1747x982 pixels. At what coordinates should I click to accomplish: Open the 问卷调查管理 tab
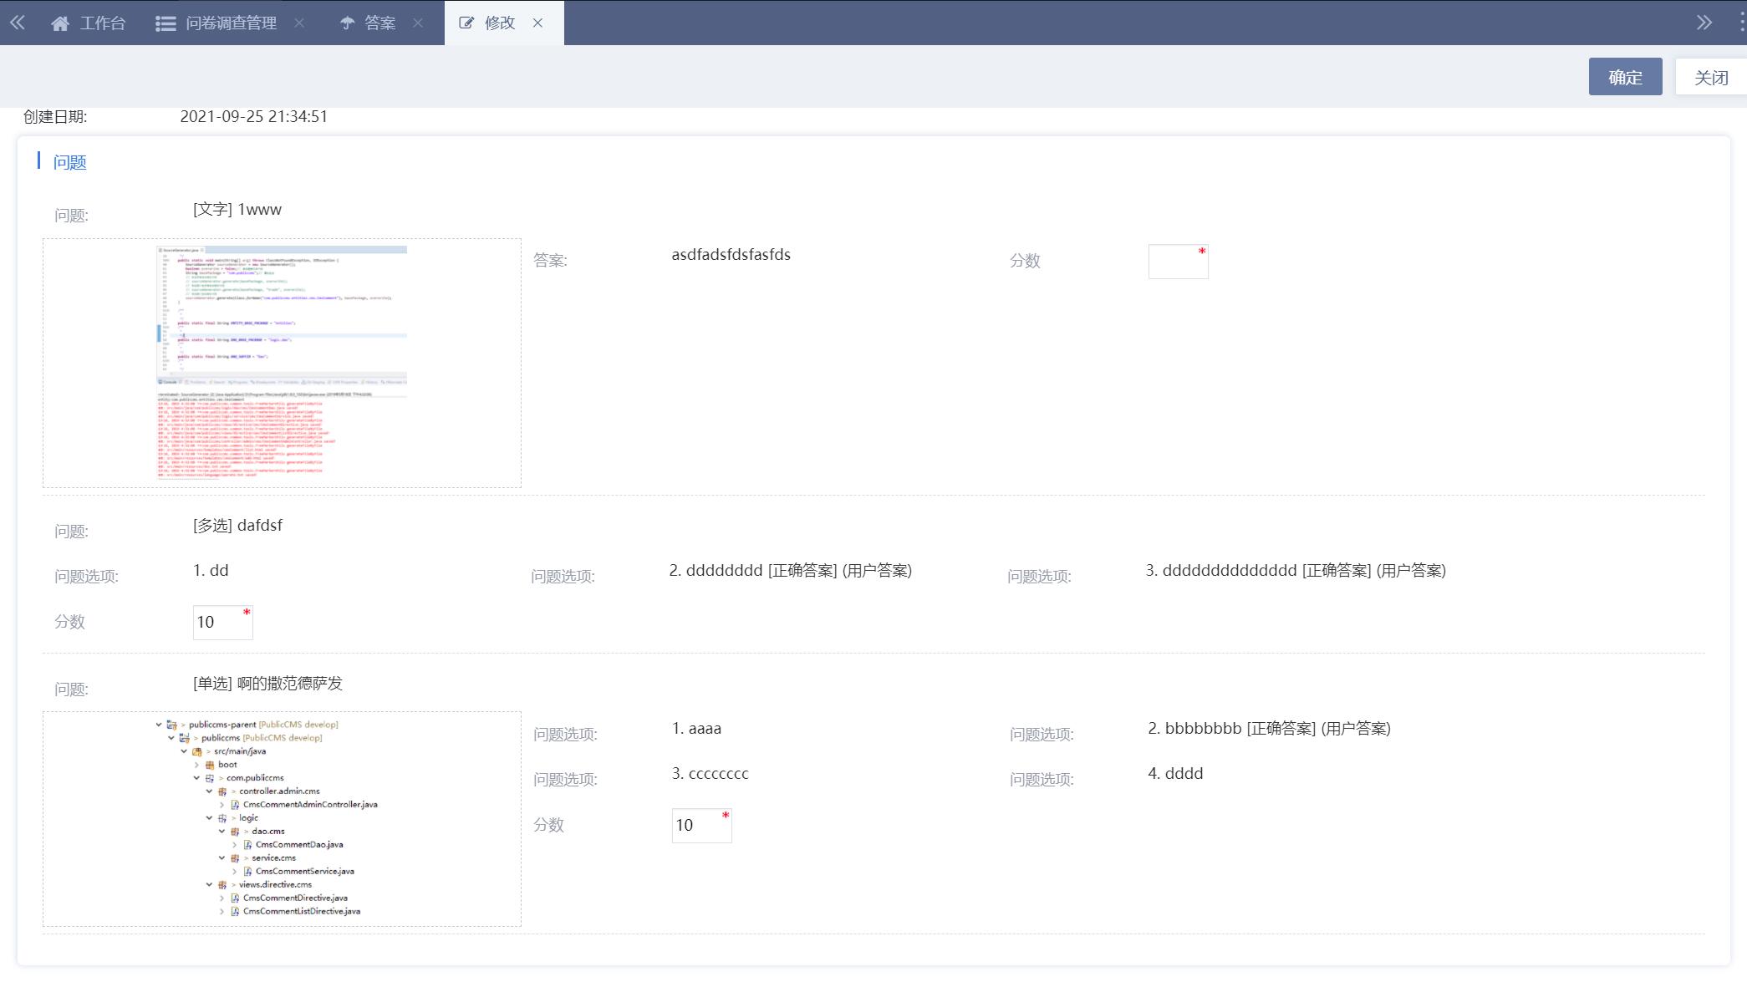pyautogui.click(x=231, y=23)
